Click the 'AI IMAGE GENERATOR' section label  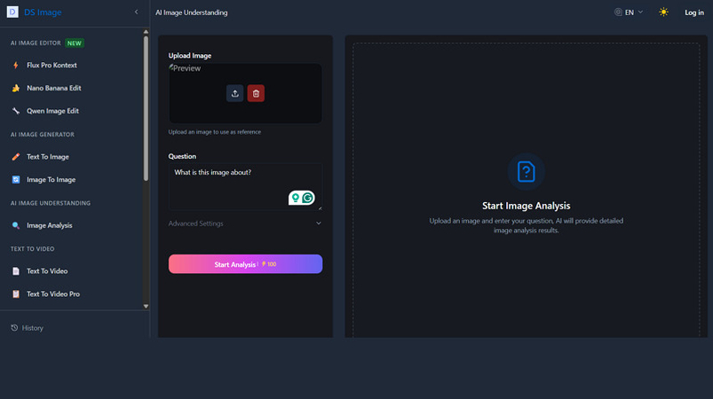[x=43, y=135]
